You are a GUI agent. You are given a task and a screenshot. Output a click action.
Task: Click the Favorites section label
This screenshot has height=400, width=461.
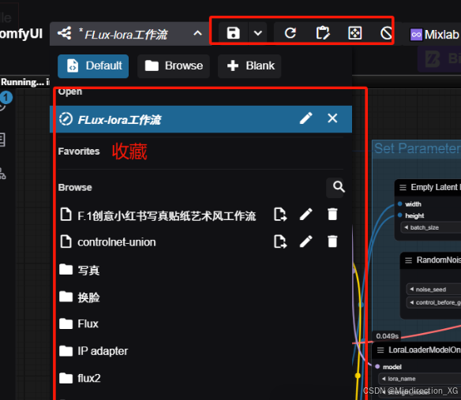click(79, 151)
